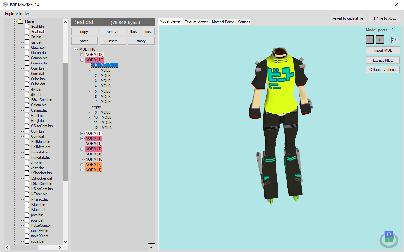Select the 1 MDLB tree item
The image size is (404, 252).
tap(103, 70)
